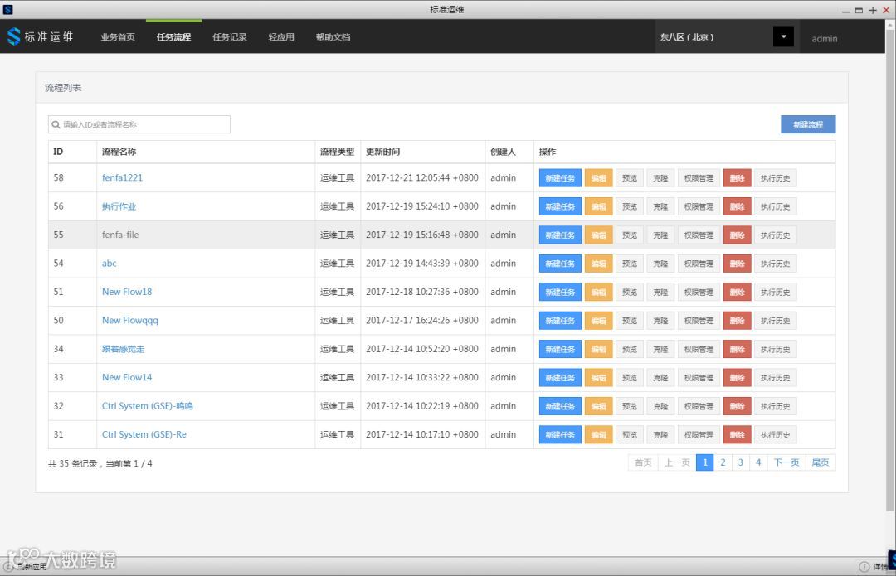Click 删除 for Ctrl System (GSE)-Re row

[x=738, y=435]
